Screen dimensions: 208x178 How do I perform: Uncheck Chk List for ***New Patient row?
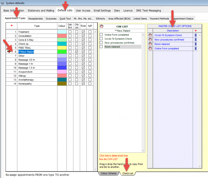click(77, 52)
